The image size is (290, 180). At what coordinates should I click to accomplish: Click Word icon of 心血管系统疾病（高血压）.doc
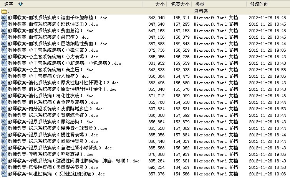click(x=4, y=70)
